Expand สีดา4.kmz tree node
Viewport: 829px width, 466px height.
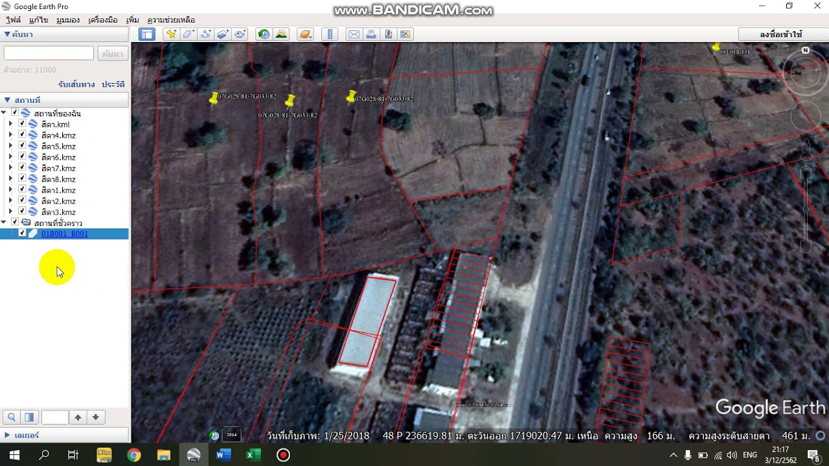(x=10, y=135)
